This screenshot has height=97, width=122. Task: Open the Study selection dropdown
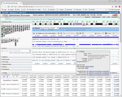click(20, 73)
